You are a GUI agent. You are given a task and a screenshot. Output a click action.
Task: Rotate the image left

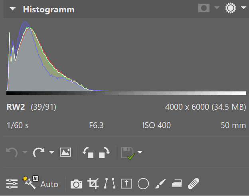click(88, 152)
